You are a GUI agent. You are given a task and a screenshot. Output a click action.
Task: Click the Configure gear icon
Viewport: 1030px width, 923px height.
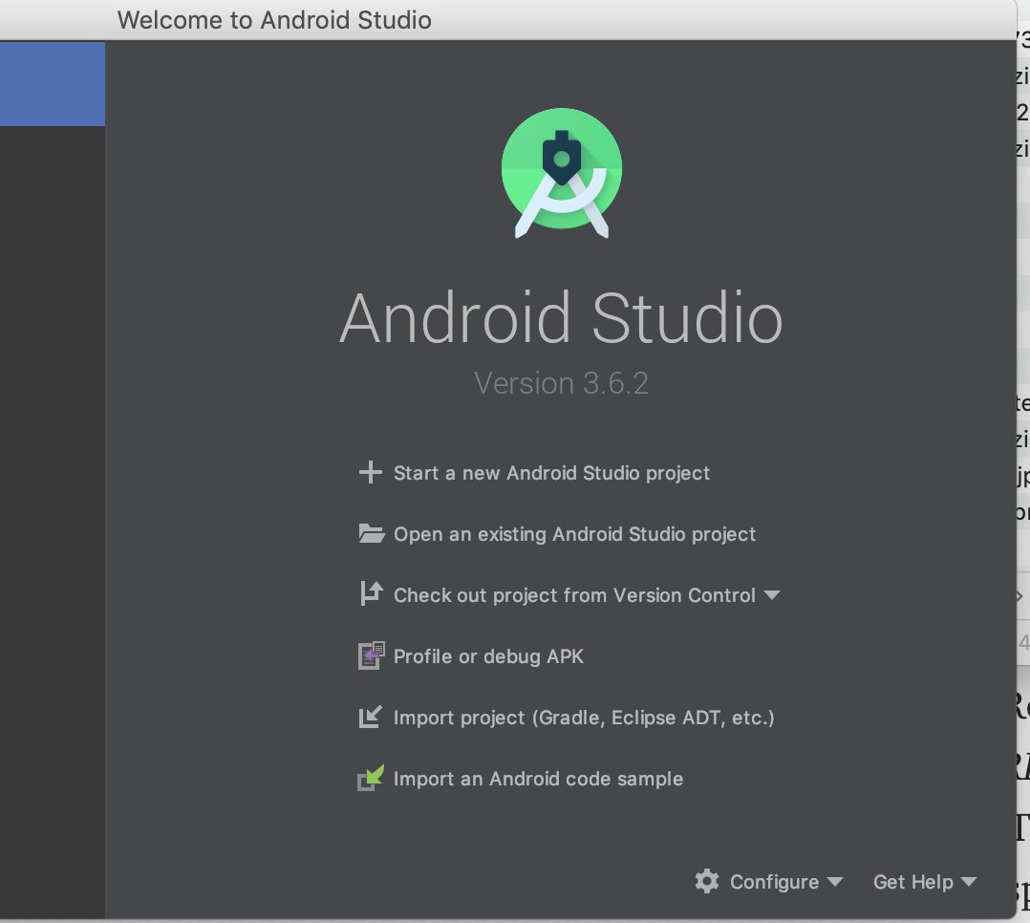pos(707,881)
